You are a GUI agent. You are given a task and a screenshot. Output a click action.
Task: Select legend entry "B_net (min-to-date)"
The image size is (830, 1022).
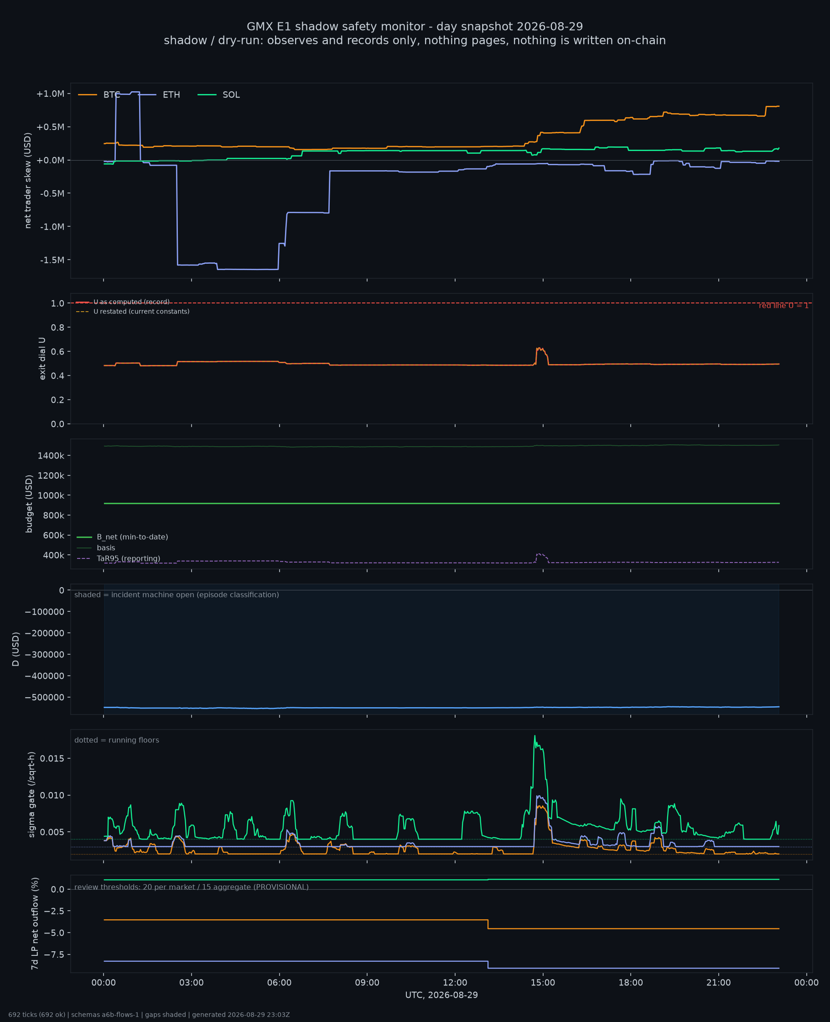[122, 537]
